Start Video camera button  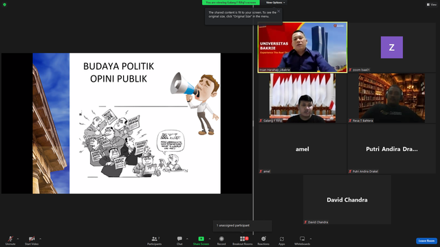click(32, 240)
